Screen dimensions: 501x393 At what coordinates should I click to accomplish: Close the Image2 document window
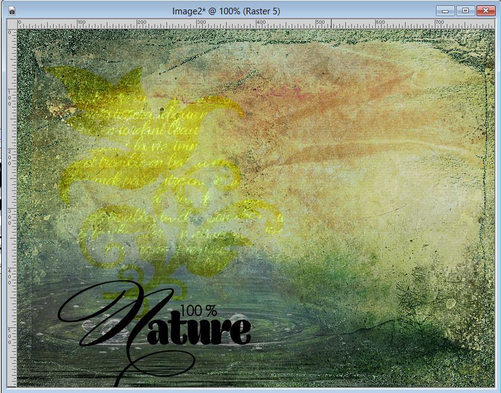pos(485,11)
